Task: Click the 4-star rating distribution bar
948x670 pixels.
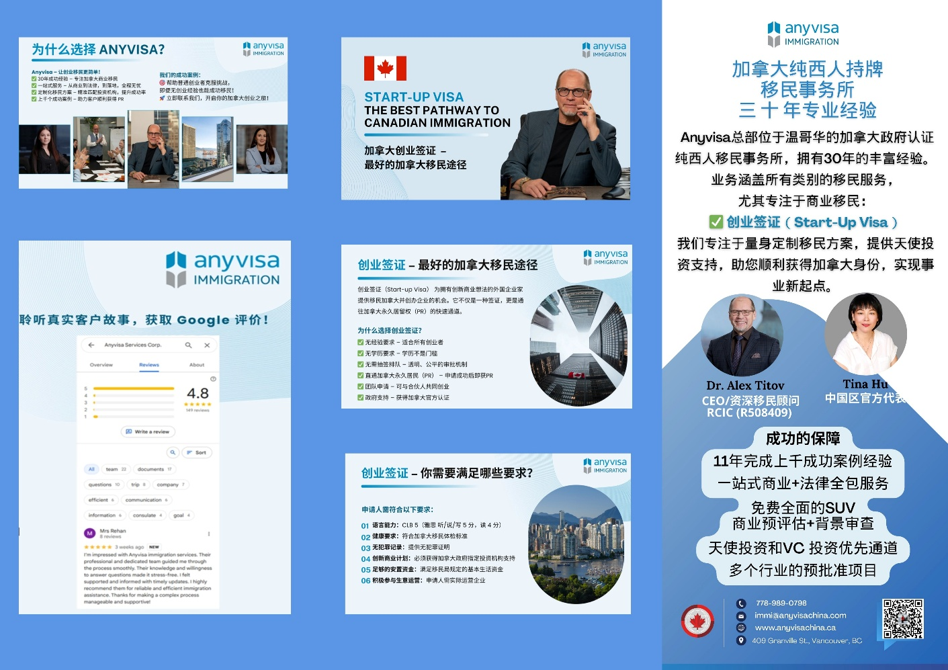Action: pos(134,396)
